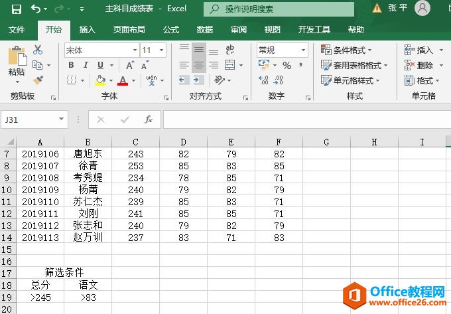451x314 pixels.
Task: Open 条件格式 conditional formatting menu
Action: (346, 50)
